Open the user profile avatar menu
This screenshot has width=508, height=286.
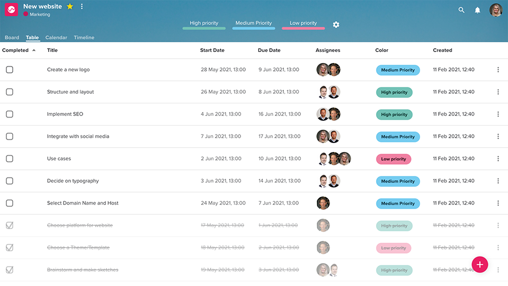coord(496,10)
